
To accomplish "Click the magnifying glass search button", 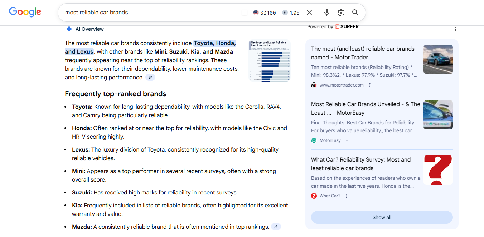I will pyautogui.click(x=355, y=13).
